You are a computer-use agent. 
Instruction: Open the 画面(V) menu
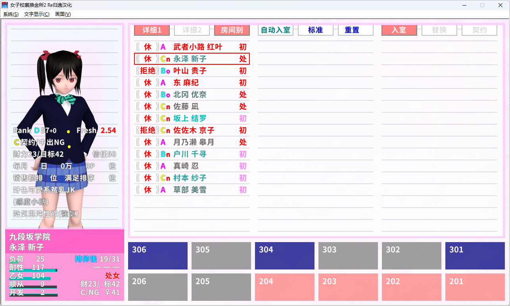[x=63, y=14]
